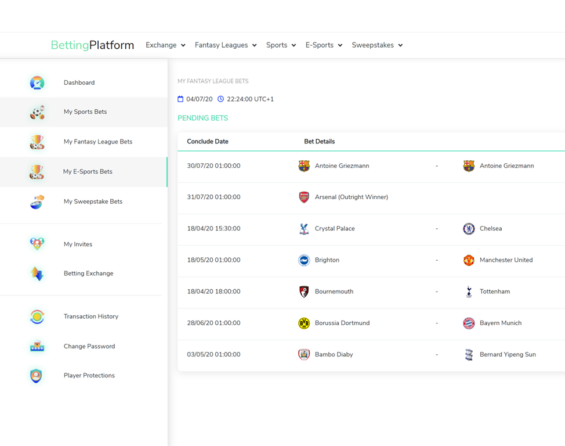Click the BettingPlatform logo

tap(92, 45)
